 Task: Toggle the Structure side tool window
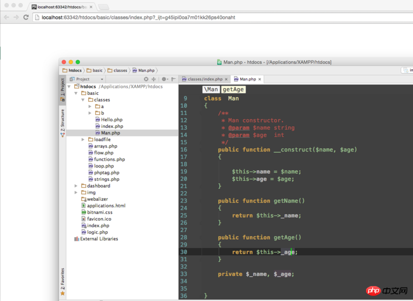62,124
